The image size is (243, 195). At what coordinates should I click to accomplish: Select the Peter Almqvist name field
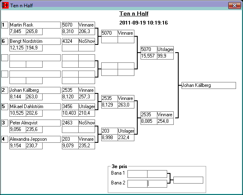pos(35,123)
